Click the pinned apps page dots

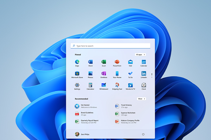(152, 76)
